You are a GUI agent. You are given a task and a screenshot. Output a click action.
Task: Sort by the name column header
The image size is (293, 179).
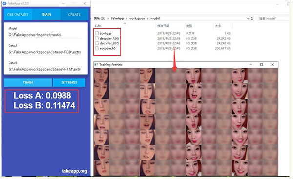(98, 26)
